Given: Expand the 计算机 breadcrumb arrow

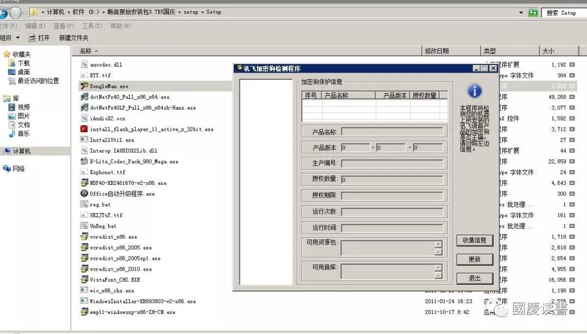Looking at the screenshot, I should coord(68,12).
